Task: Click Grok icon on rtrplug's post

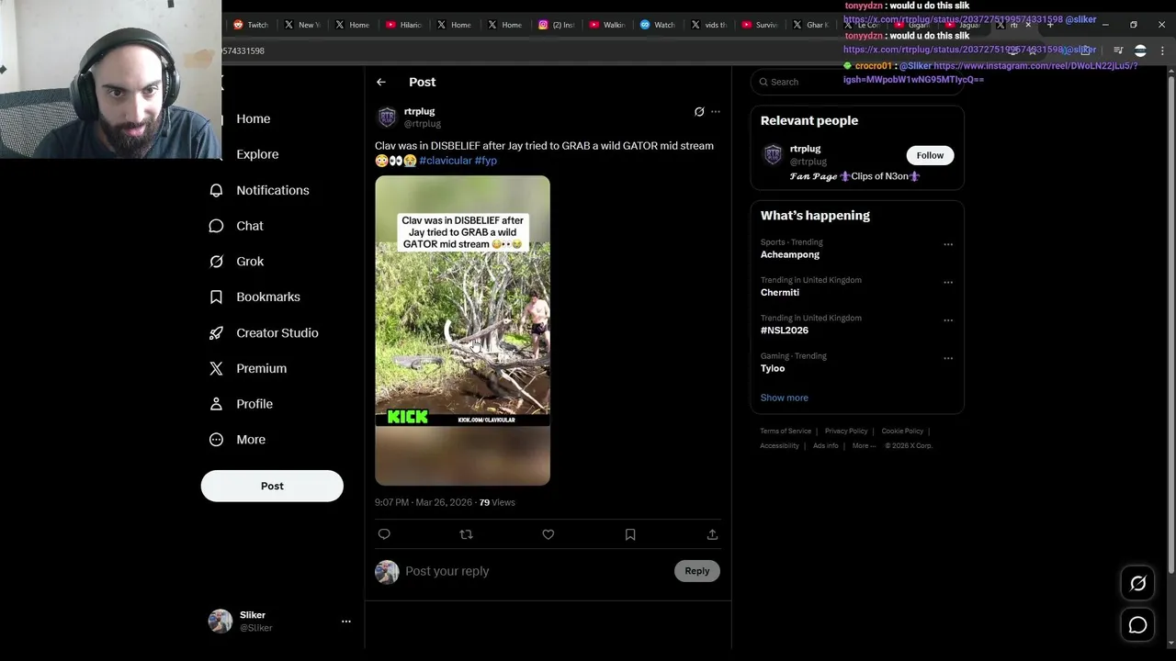Action: [699, 112]
